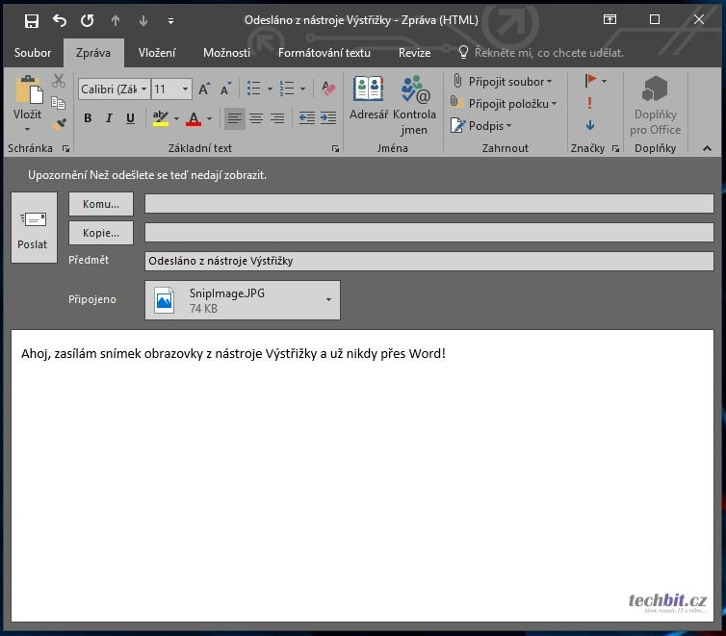Click the Komu... recipient button
The height and width of the screenshot is (636, 726).
point(101,204)
